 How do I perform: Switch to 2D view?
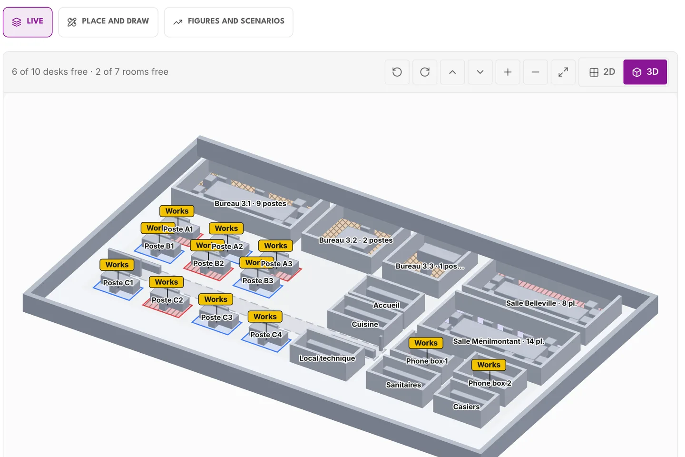pos(602,72)
